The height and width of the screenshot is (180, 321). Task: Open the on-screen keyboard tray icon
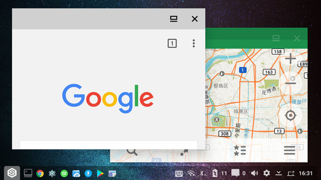pos(179,173)
